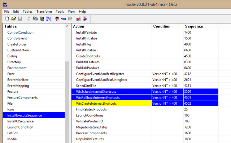Select the EventManifest table
231x143 pixels.
tap(18, 80)
